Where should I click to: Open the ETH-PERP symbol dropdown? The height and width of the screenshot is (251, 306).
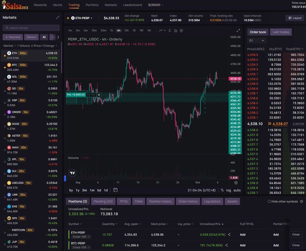(82, 18)
